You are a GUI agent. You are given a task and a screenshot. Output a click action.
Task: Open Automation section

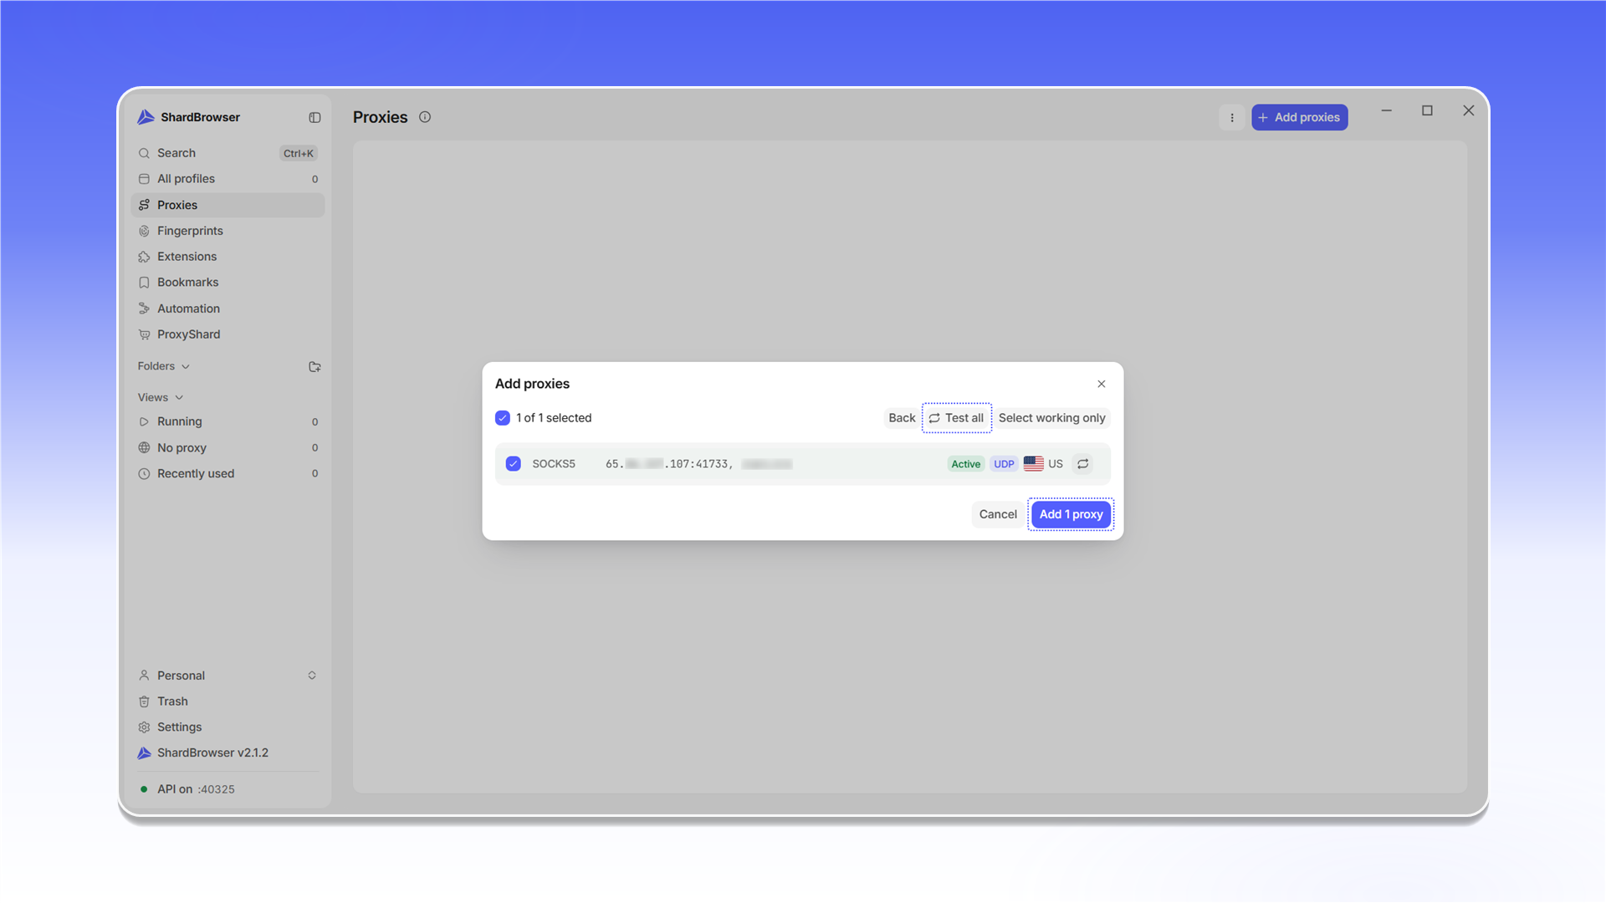pos(228,309)
